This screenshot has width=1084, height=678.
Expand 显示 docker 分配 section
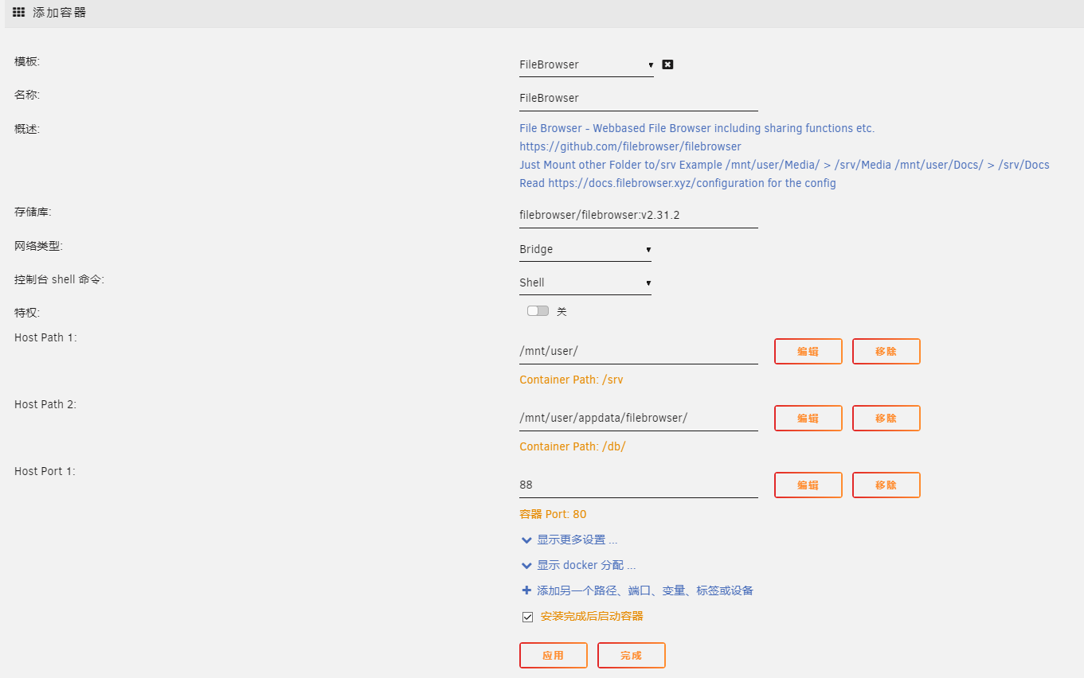pyautogui.click(x=586, y=565)
